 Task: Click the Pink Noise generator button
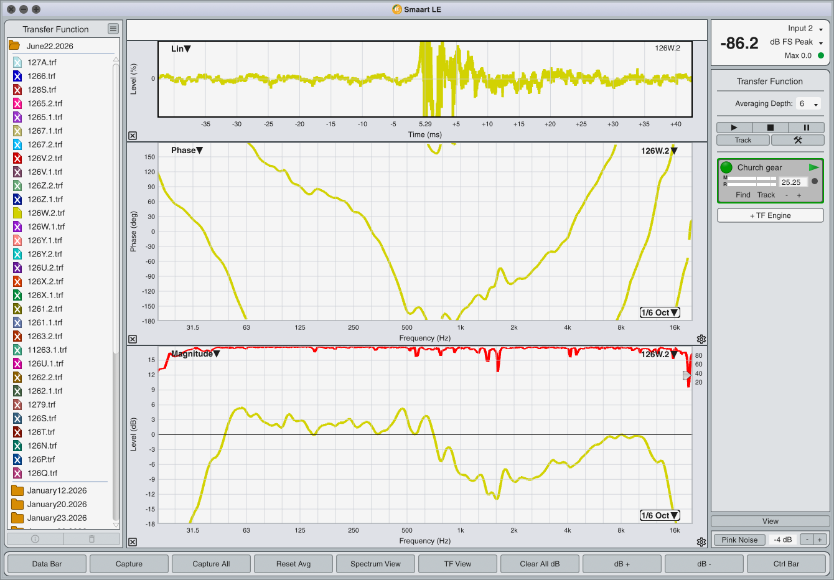click(x=739, y=540)
